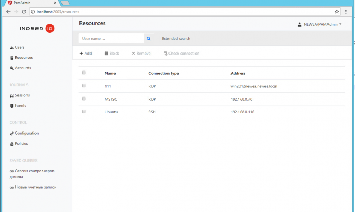Click in the User name search field
The height and width of the screenshot is (212, 355).
111,39
